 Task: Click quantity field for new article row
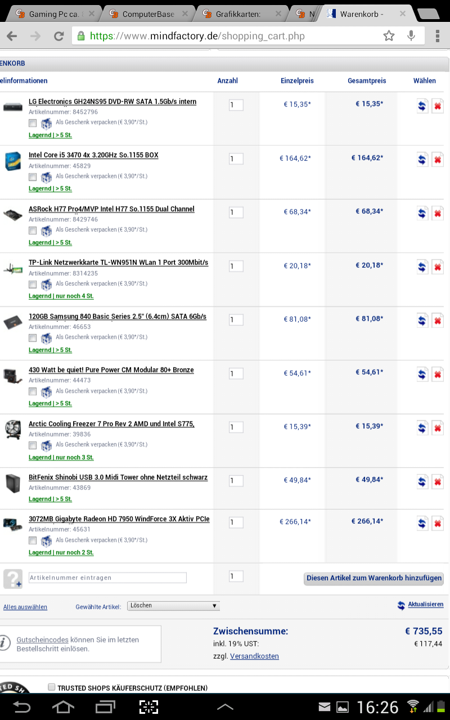[236, 576]
